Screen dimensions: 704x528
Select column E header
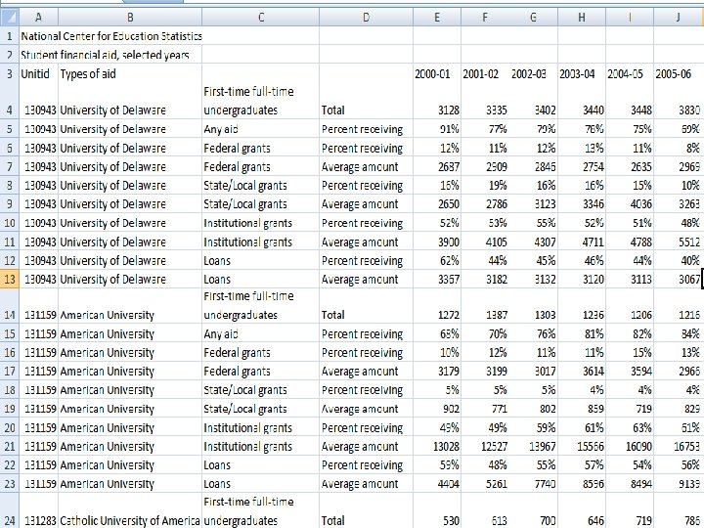tap(437, 18)
